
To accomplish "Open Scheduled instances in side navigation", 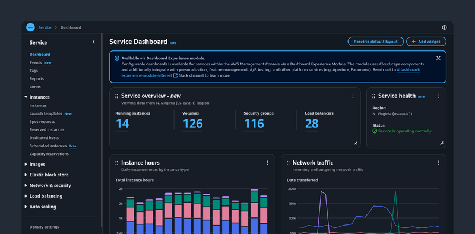I will (48, 146).
